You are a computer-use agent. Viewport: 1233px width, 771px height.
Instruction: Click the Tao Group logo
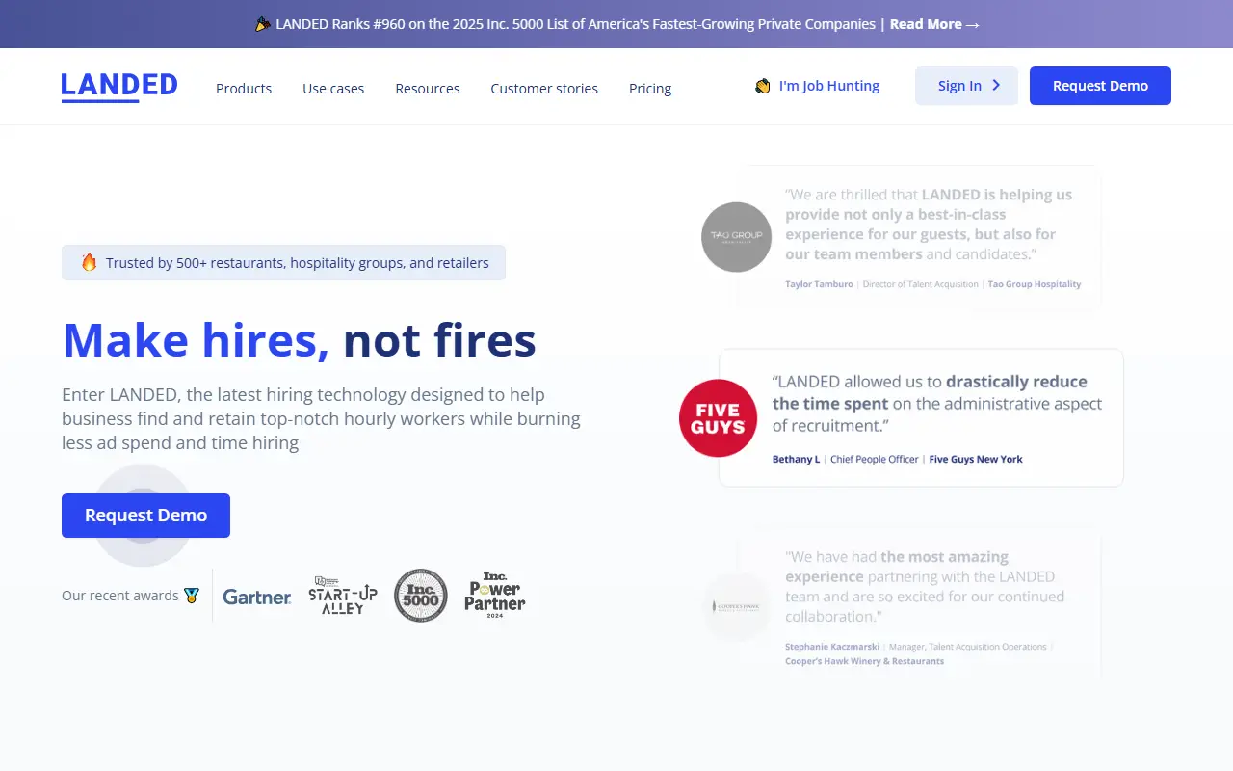(737, 237)
